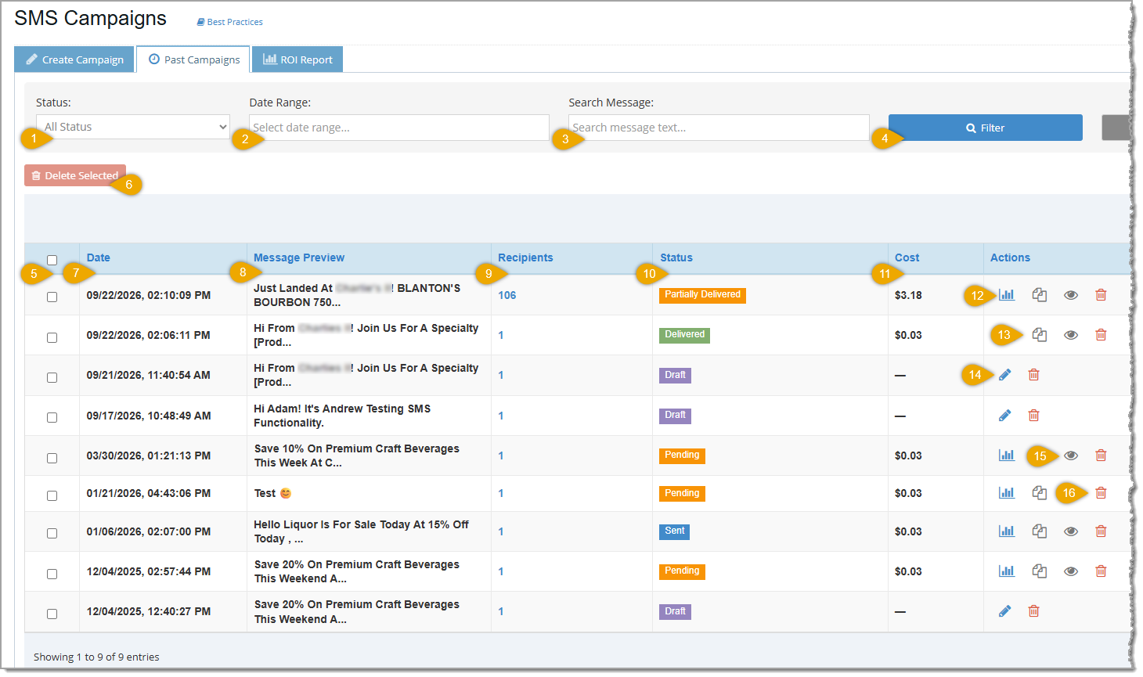Image resolution: width=1143 pixels, height=677 pixels.
Task: Sort by Status column header
Action: (676, 257)
